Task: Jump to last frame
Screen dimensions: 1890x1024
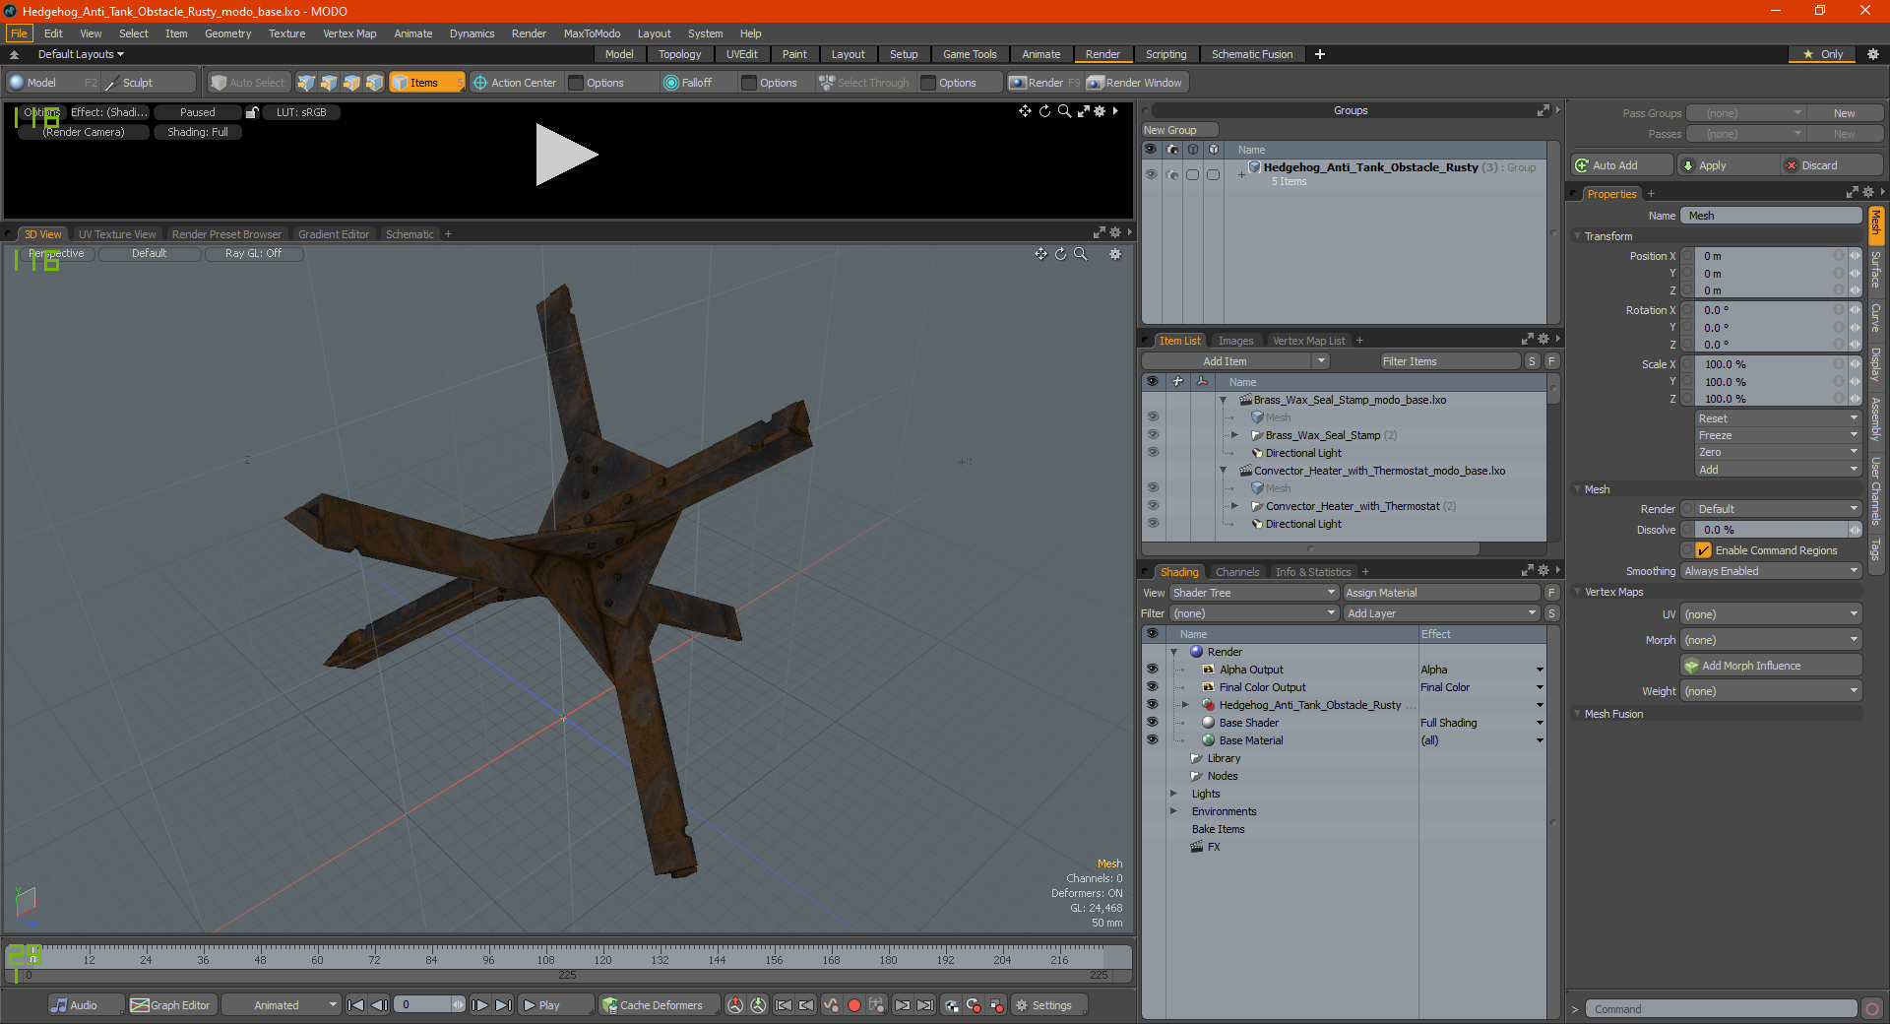Action: point(503,1005)
